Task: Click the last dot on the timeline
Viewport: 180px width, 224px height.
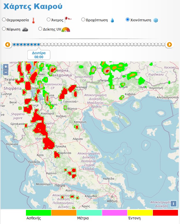Action: [x=163, y=45]
